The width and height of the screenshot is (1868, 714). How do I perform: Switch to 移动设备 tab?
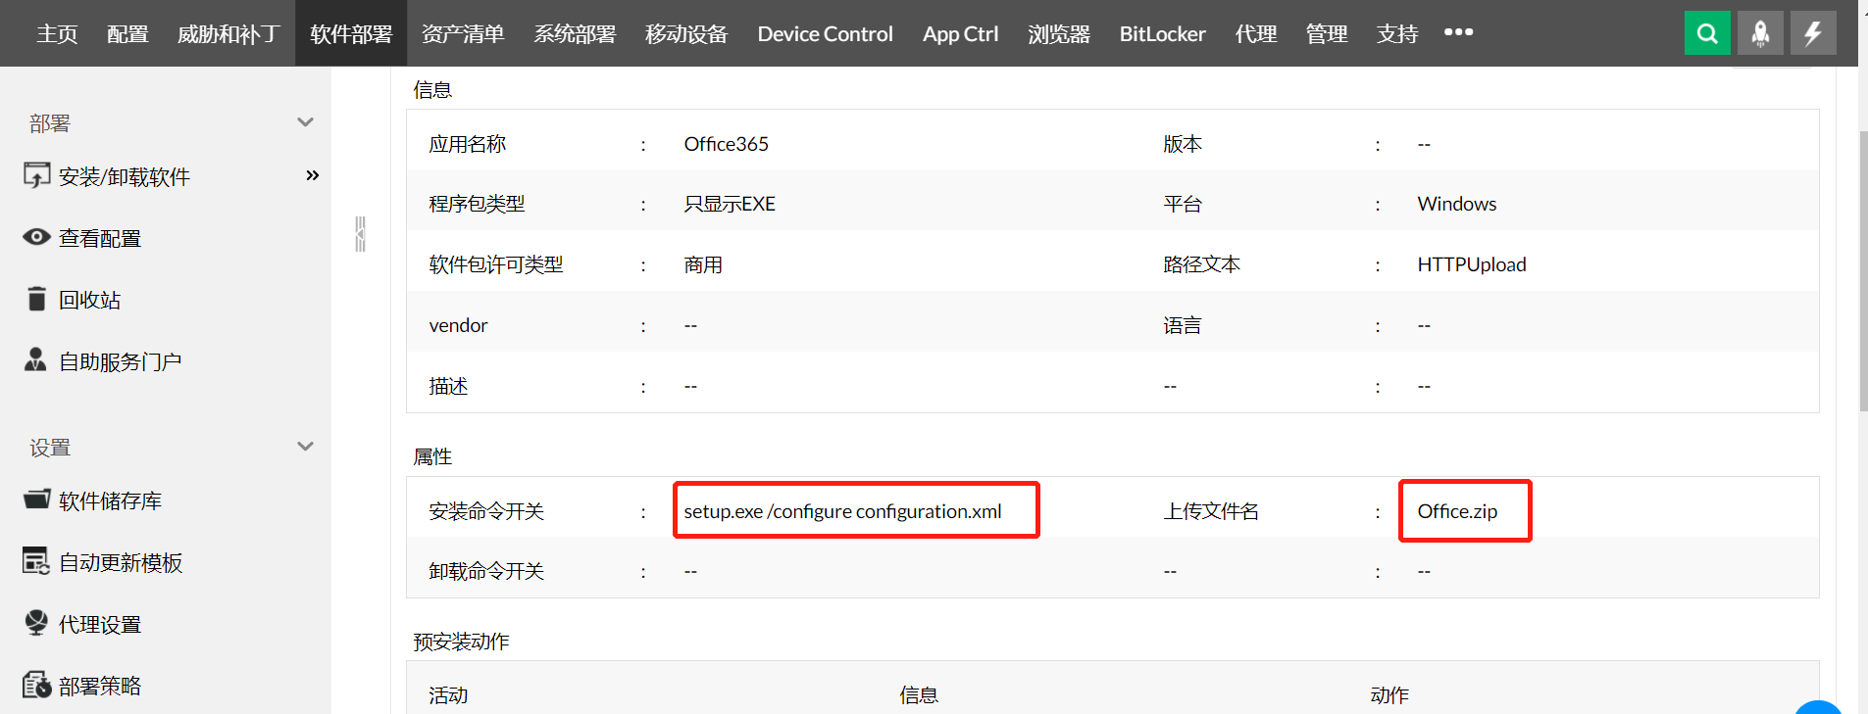686,34
